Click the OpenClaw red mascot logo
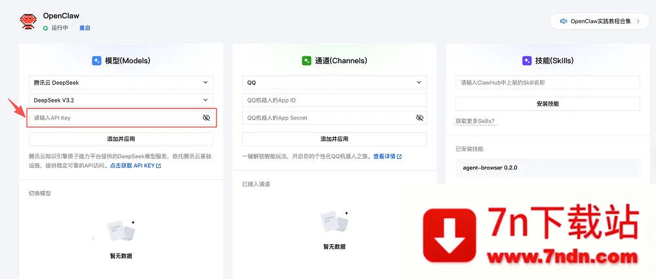656x279 pixels. click(x=28, y=22)
